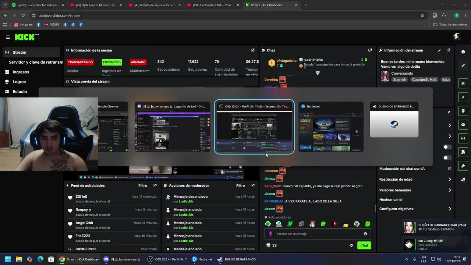The image size is (471, 265).
Task: Toggle the wrench widget icon in sidebar
Action: point(463,166)
